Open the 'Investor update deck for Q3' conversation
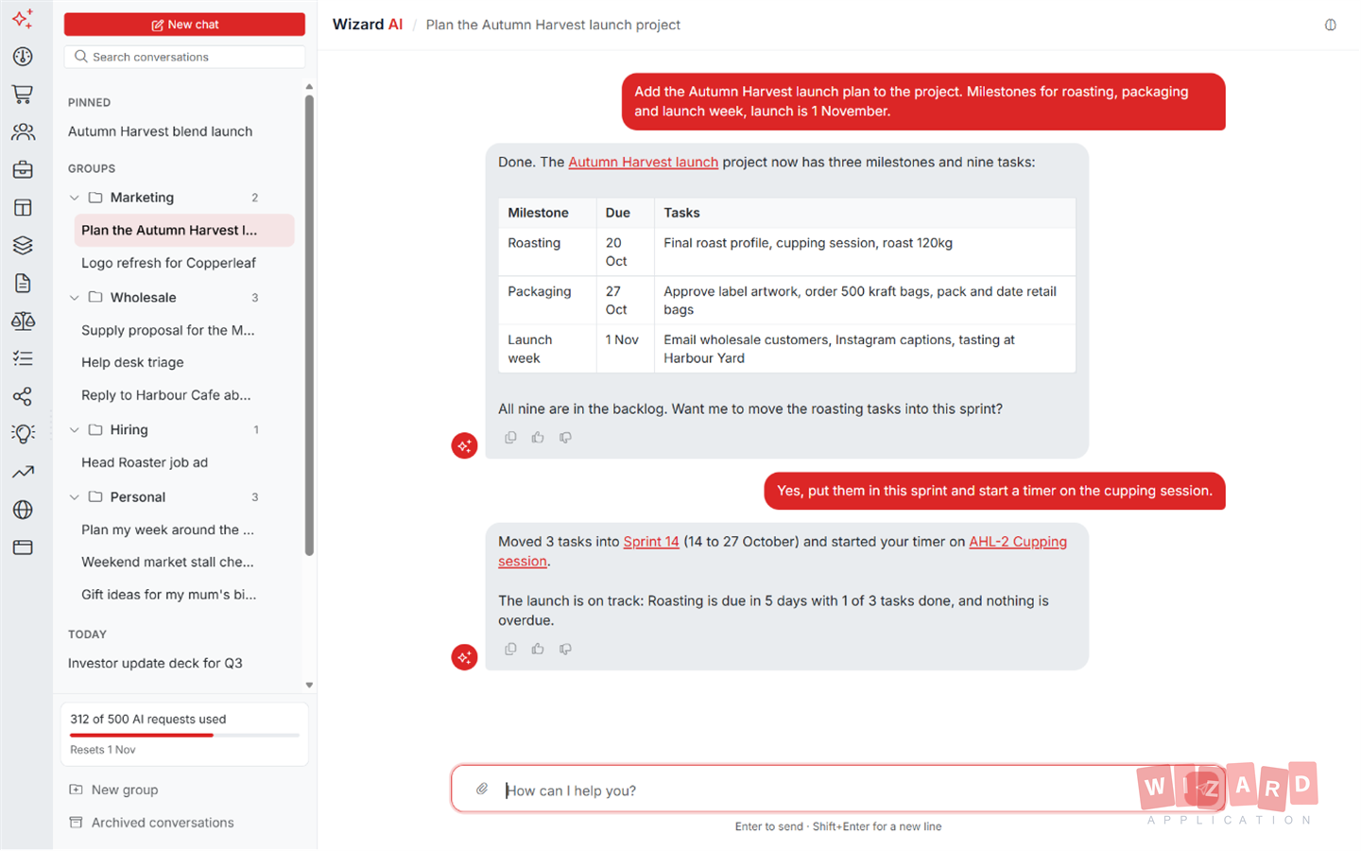This screenshot has width=1361, height=851. [181, 664]
